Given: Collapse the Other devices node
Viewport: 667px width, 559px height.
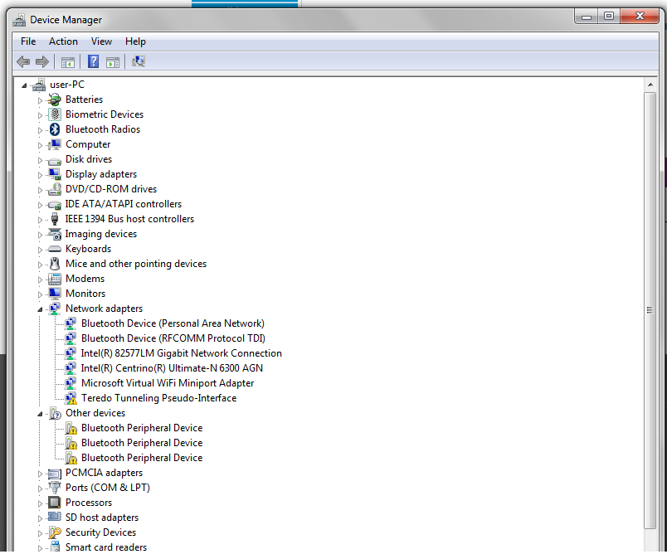Looking at the screenshot, I should (40, 414).
